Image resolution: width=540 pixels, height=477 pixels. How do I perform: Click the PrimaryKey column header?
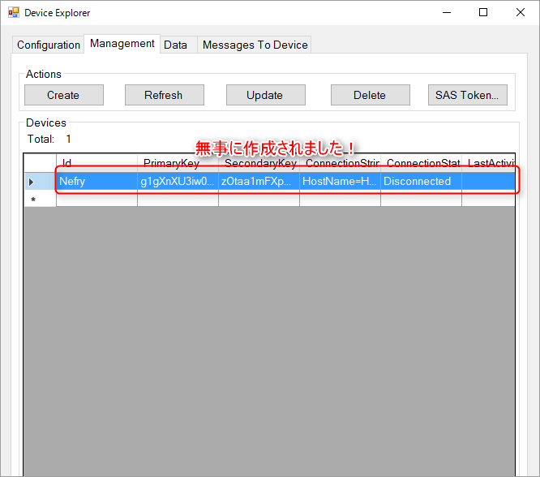click(178, 163)
